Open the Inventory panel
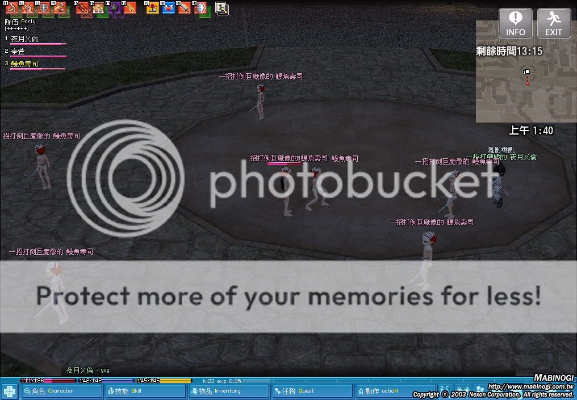 227,391
